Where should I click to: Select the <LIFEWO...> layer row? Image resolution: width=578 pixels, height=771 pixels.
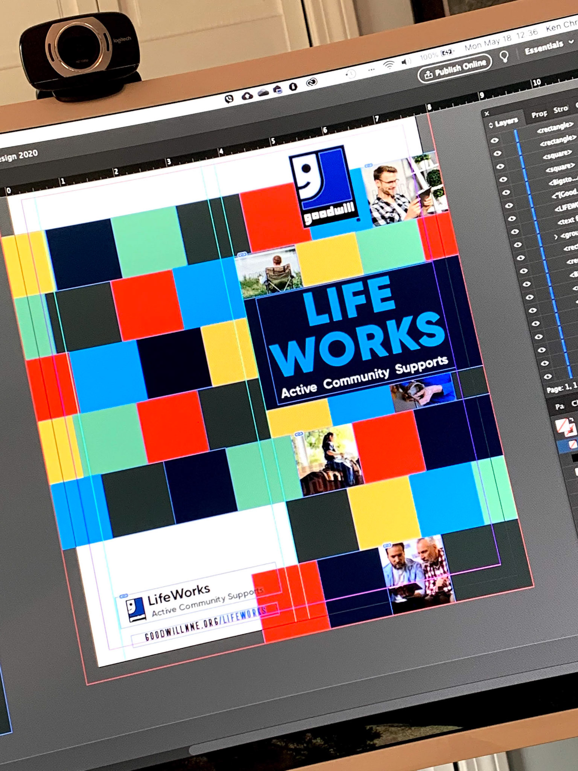pyautogui.click(x=566, y=207)
